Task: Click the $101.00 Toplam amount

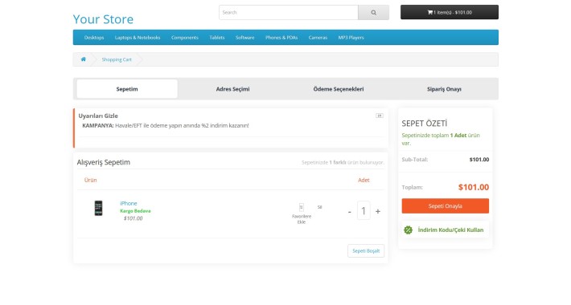Action: point(474,187)
